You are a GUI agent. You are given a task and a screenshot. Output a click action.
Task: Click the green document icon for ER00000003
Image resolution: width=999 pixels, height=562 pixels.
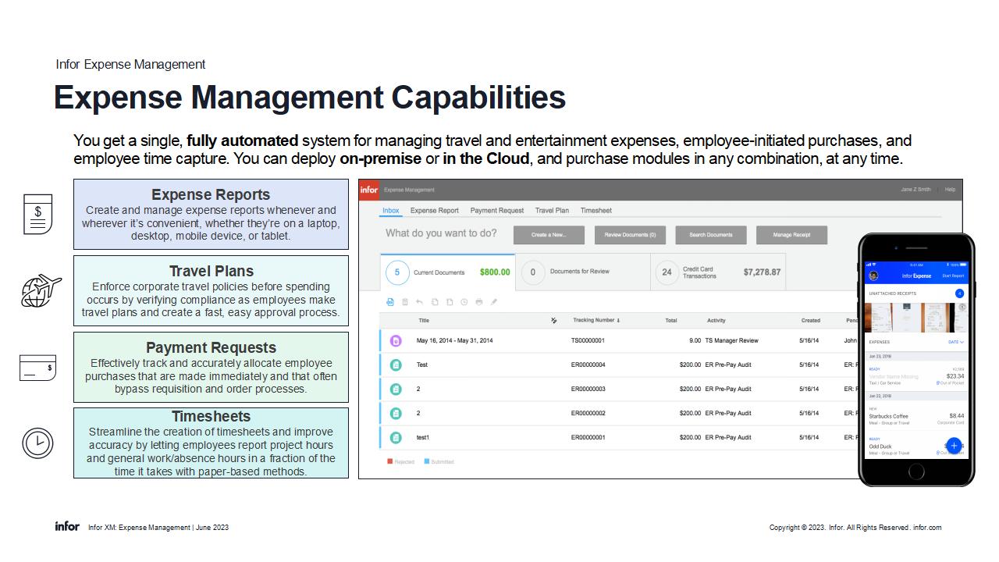[396, 389]
